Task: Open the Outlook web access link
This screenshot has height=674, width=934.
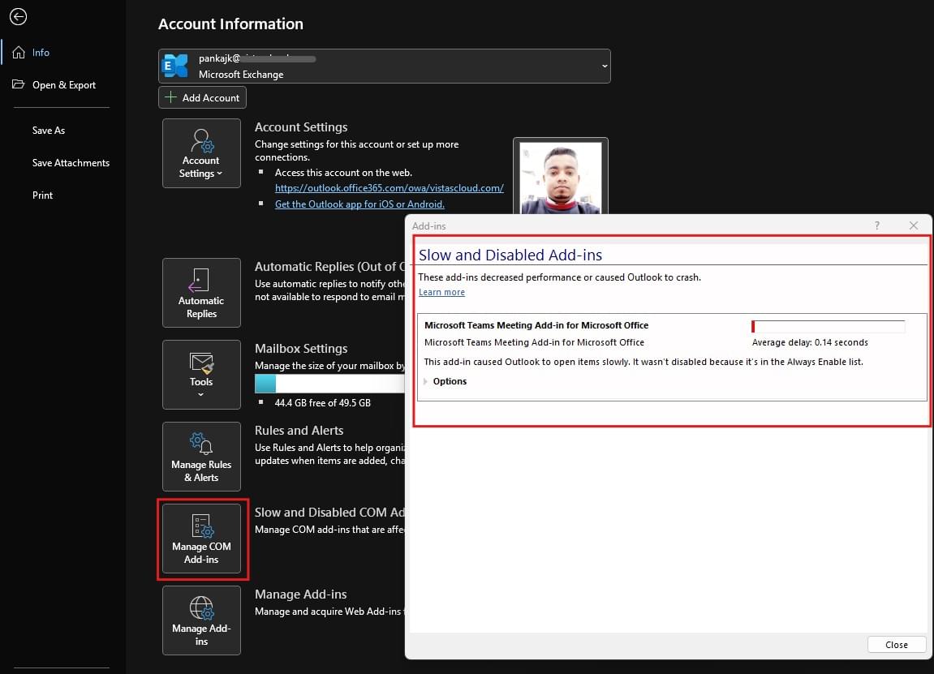Action: pyautogui.click(x=389, y=188)
